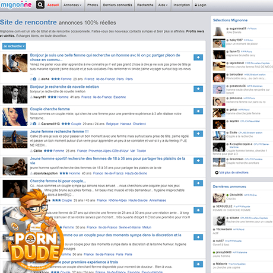Open kevyn91's black-and-white profile photo
Viewport: 273px width, 273px height.
click(15, 94)
